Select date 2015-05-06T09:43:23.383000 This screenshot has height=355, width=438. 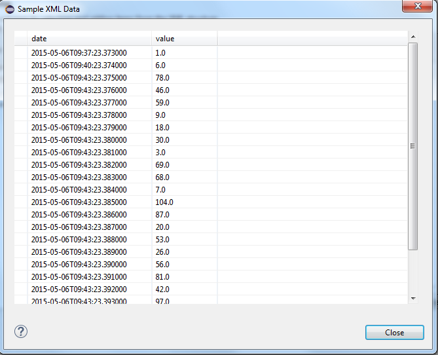pos(79,177)
